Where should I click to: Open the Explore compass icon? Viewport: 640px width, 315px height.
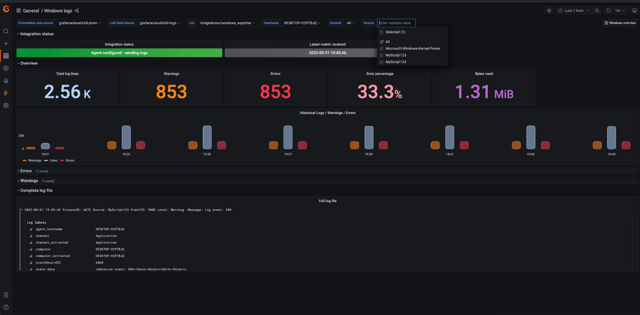pyautogui.click(x=6, y=68)
